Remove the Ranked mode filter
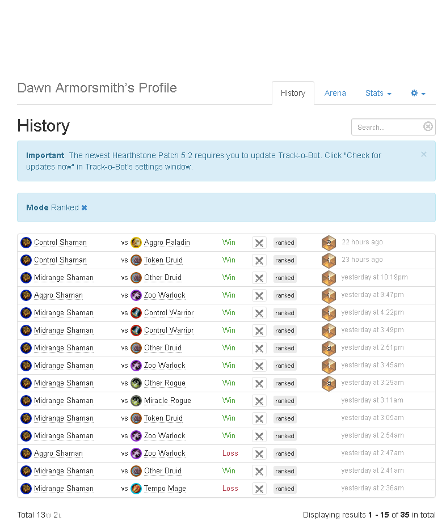The width and height of the screenshot is (446, 530). (x=84, y=208)
